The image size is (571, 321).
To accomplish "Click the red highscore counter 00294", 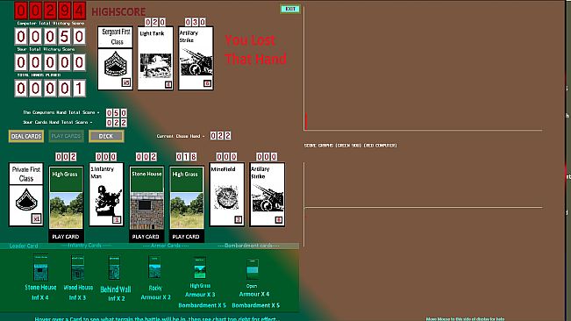I will point(50,11).
